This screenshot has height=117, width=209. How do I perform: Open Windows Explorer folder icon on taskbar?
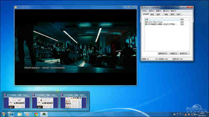20,114
